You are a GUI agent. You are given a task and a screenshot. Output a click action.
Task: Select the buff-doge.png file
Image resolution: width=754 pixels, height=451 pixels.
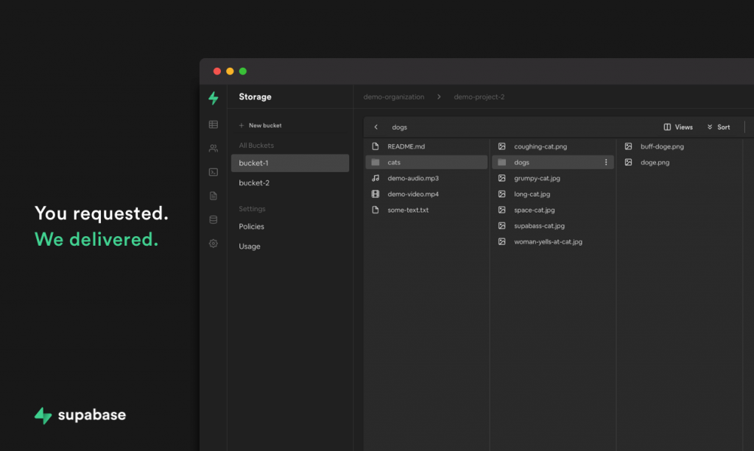click(662, 146)
